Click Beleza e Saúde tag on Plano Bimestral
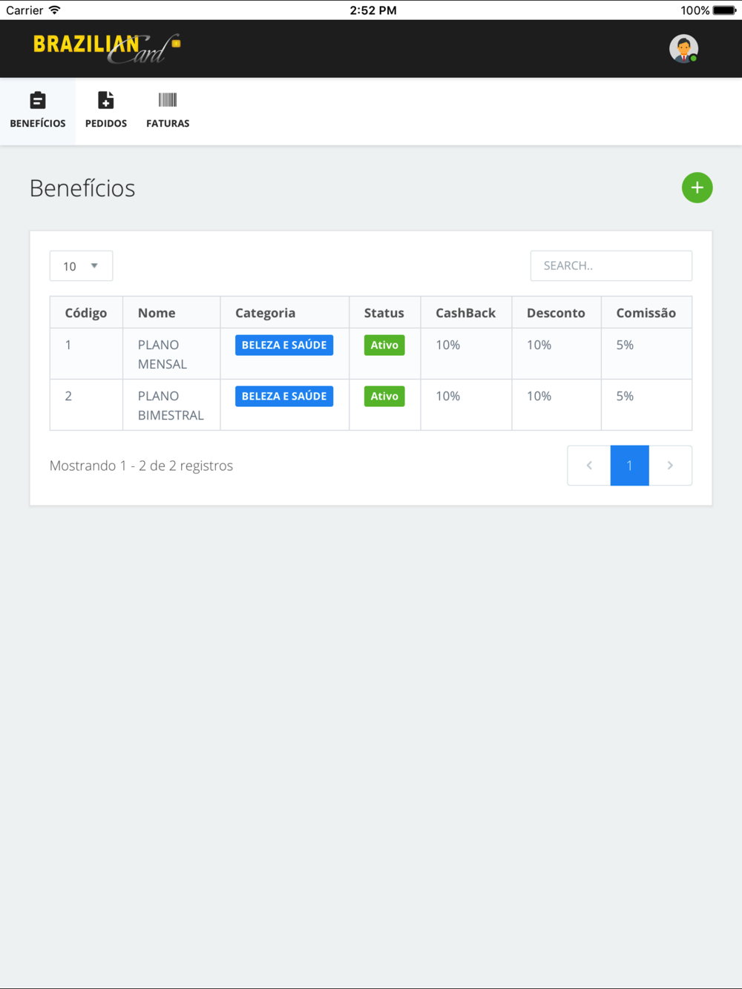Screen dimensions: 742x989 284,397
